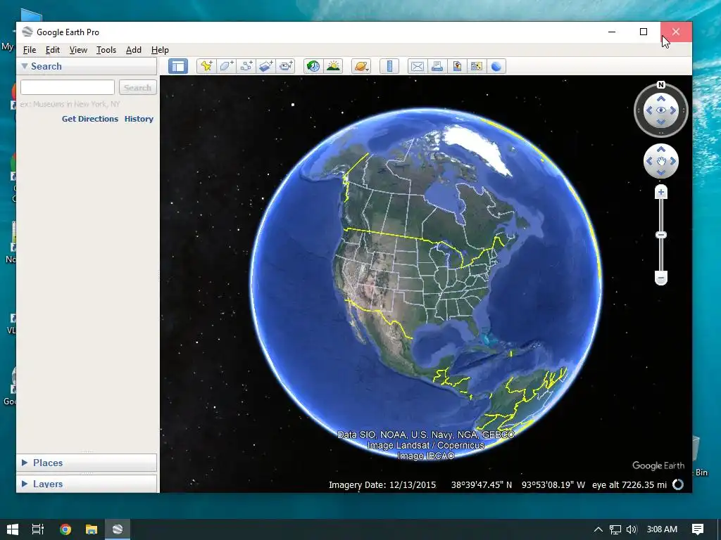The width and height of the screenshot is (721, 540).
Task: Open the Action Center notifications icon
Action: [698, 529]
